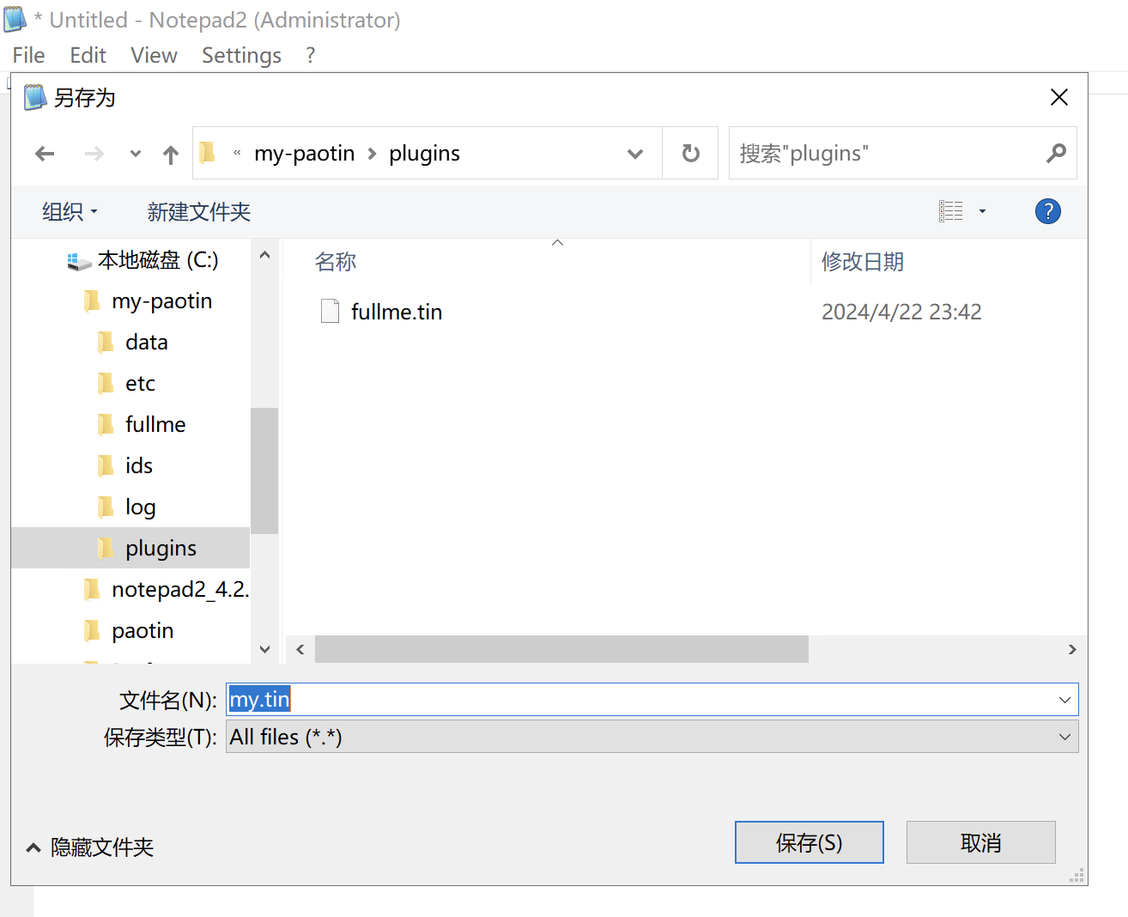This screenshot has width=1128, height=917.
Task: Collapse folders with 隐藏文件夹 toggle
Action: 90,847
